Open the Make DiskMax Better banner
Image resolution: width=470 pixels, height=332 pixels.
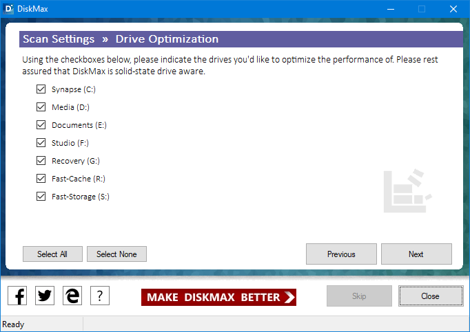pos(218,298)
